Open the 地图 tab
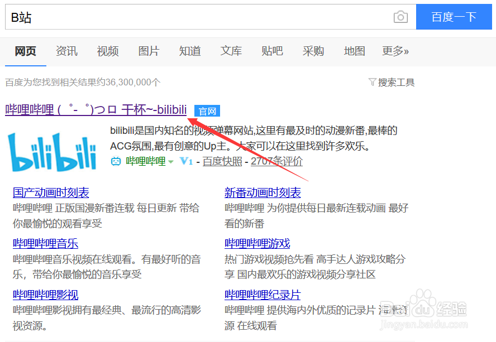 tap(355, 51)
